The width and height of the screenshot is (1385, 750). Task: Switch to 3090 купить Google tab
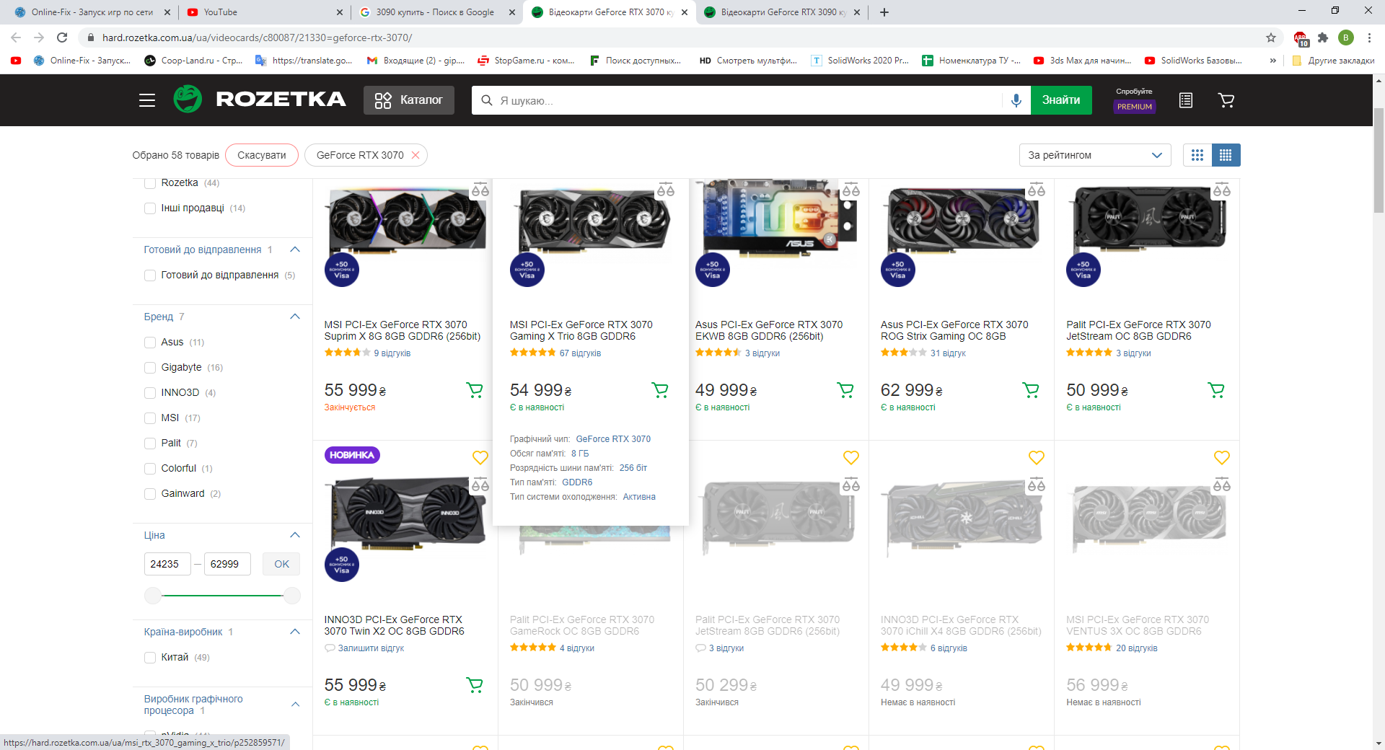436,12
